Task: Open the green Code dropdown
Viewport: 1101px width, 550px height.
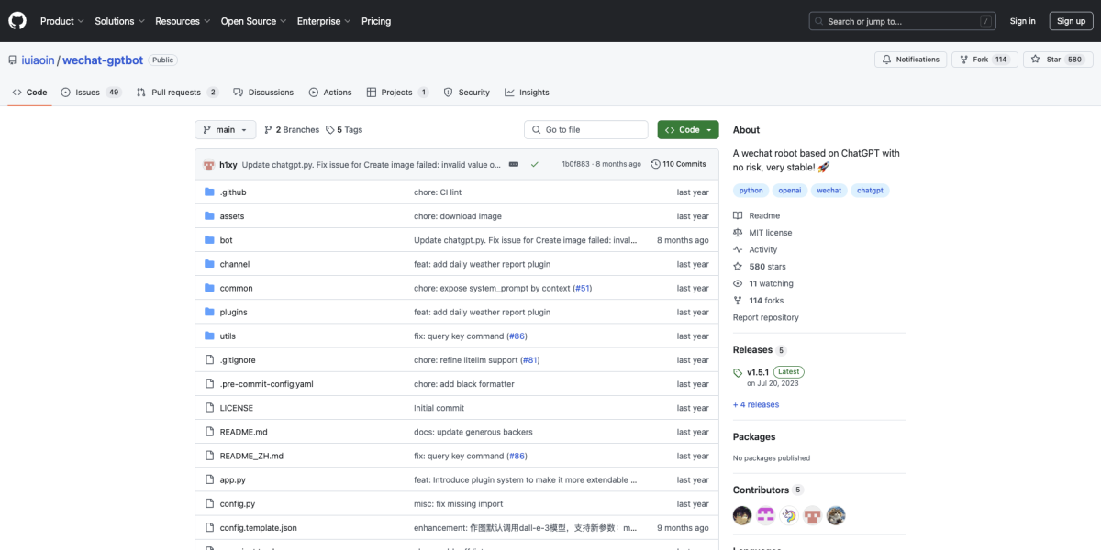Action: [687, 130]
